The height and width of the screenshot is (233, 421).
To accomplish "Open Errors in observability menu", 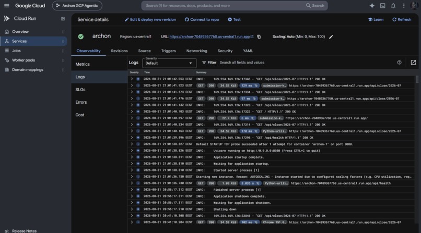I will click(81, 102).
